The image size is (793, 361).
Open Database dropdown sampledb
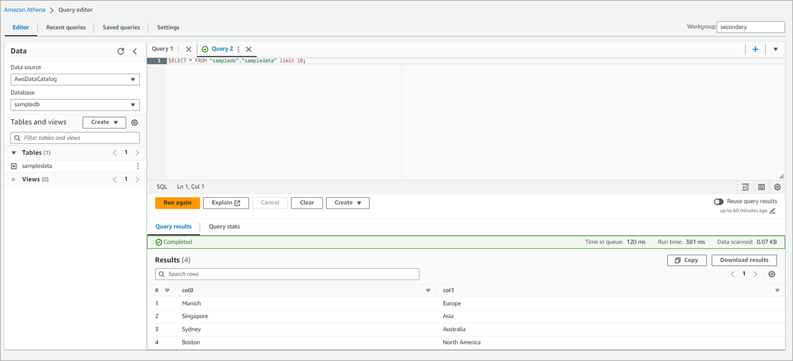pyautogui.click(x=75, y=104)
